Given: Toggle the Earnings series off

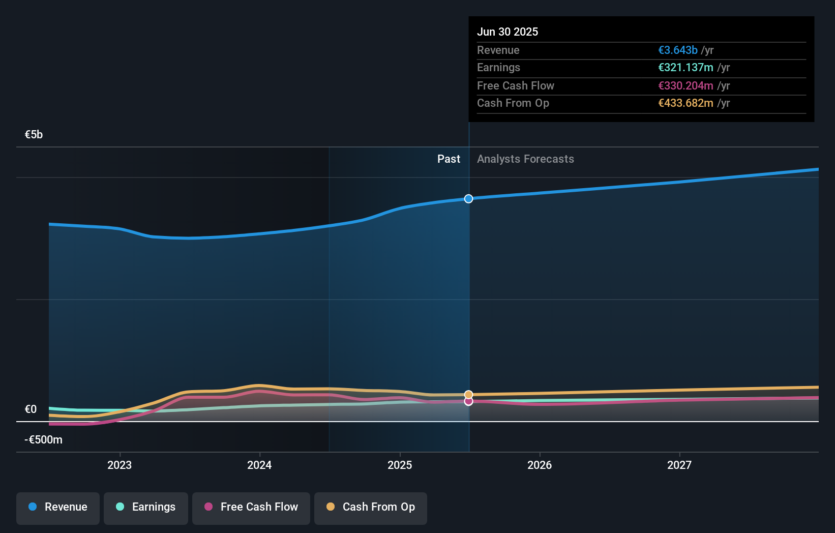Looking at the screenshot, I should 146,508.
